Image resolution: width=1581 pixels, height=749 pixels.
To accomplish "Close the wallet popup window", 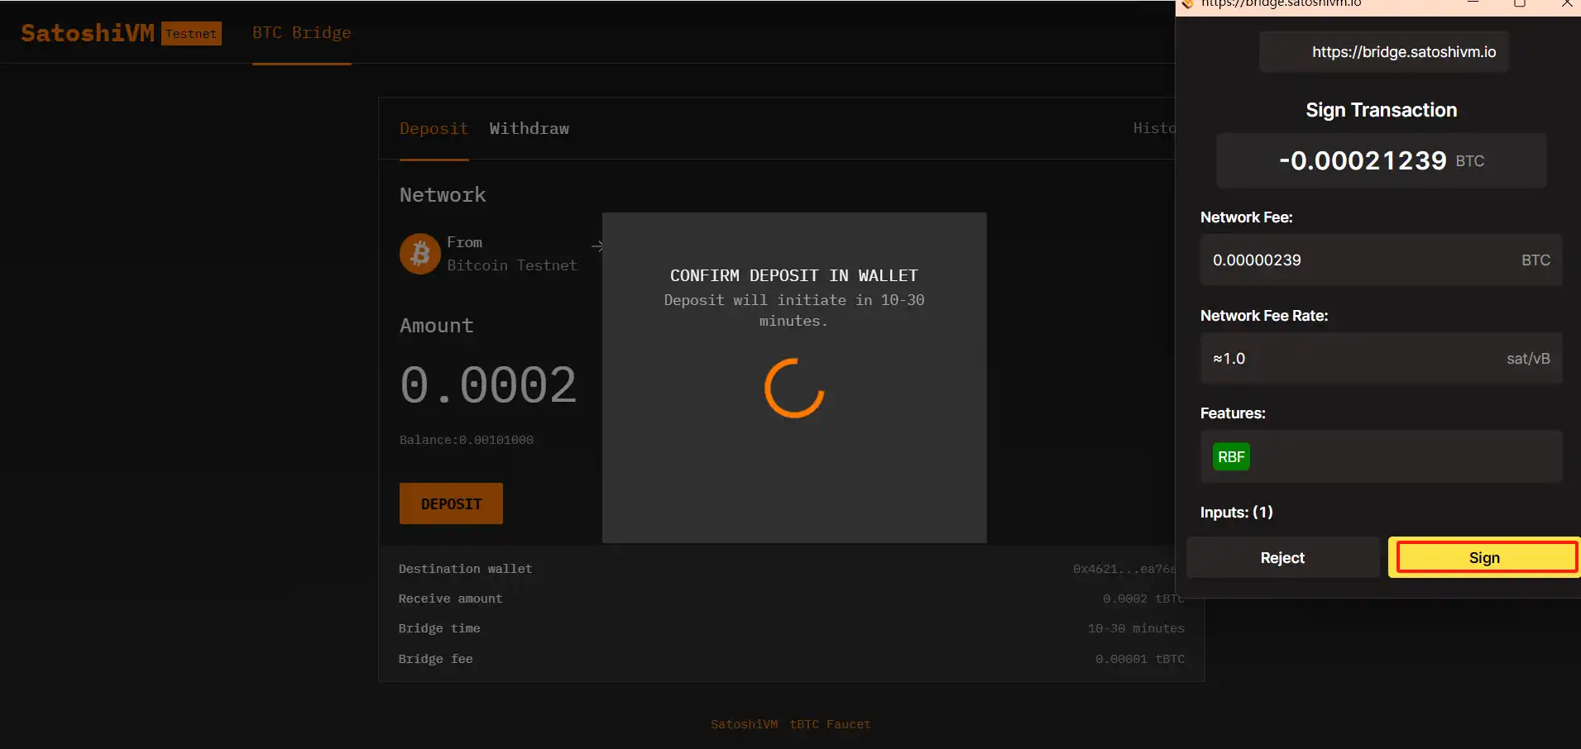I will coord(1566,4).
